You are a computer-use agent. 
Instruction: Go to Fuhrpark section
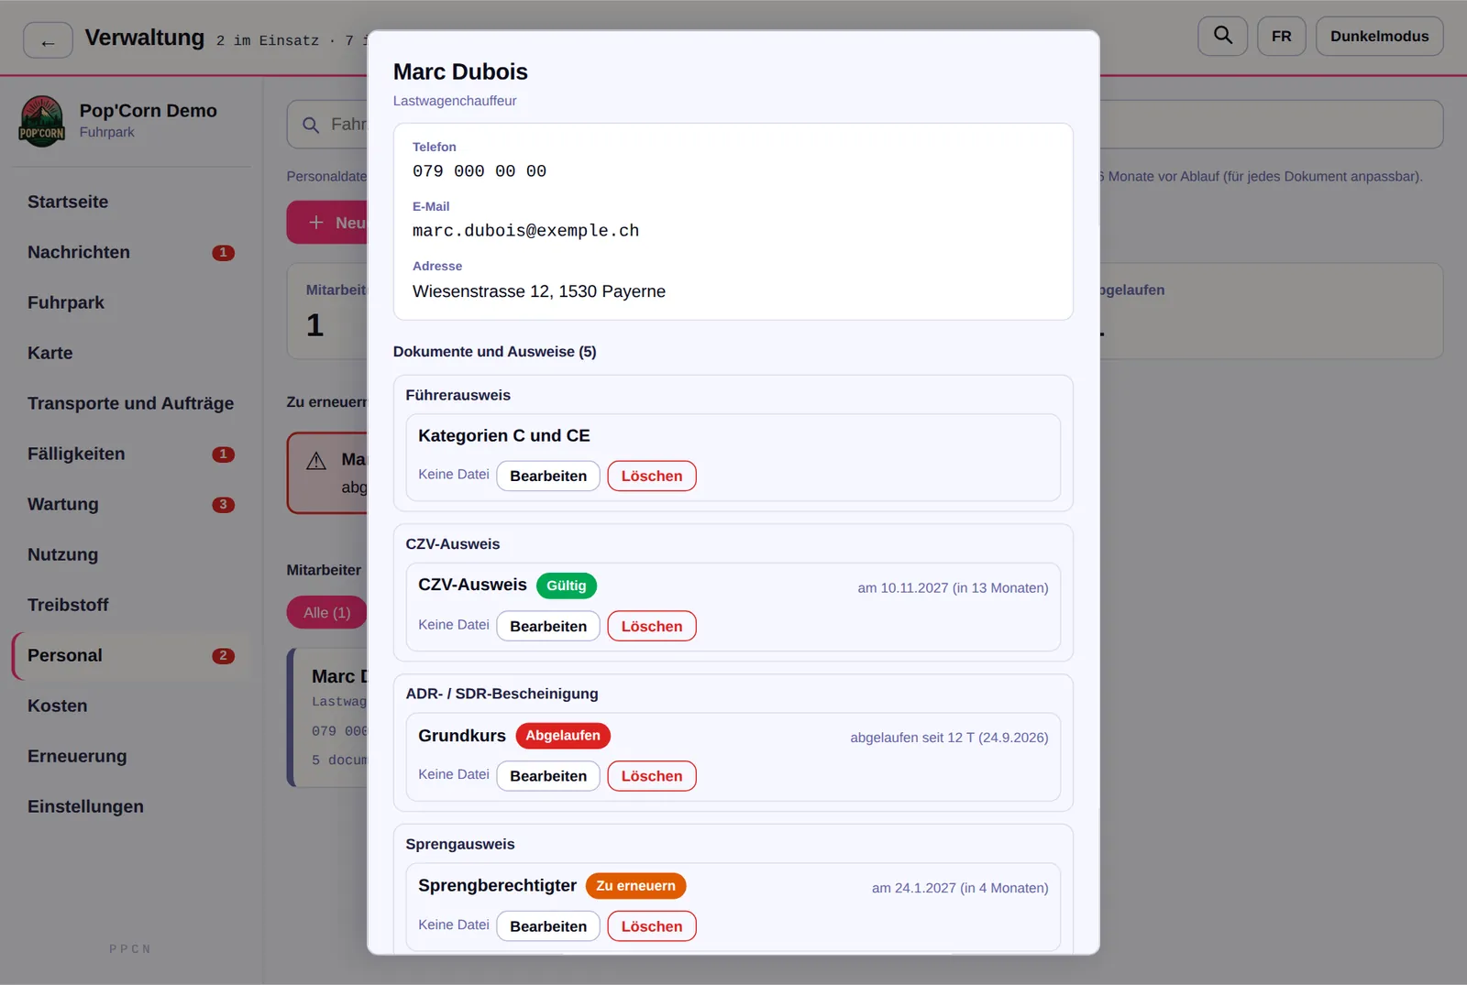pos(131,302)
